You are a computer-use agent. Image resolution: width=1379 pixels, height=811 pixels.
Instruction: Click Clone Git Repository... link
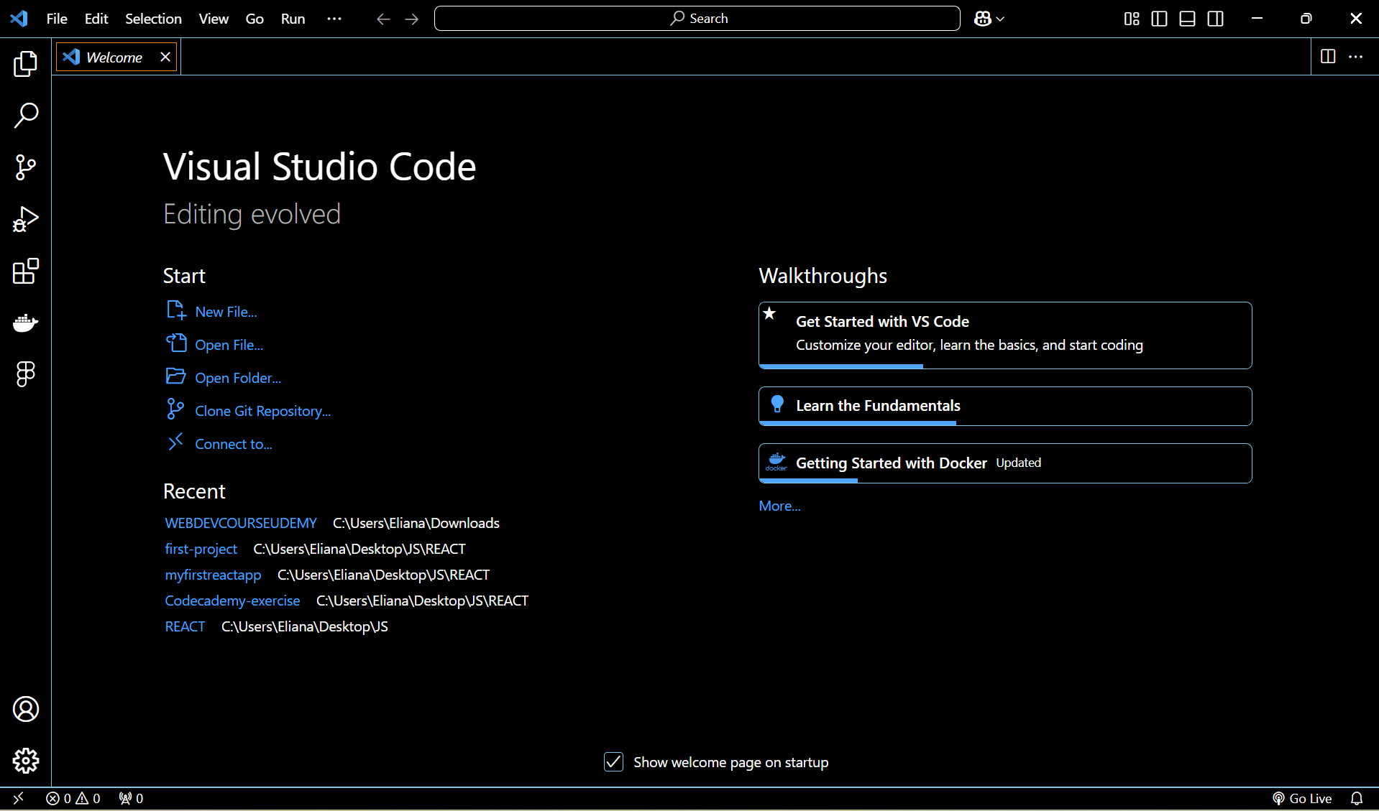point(262,411)
